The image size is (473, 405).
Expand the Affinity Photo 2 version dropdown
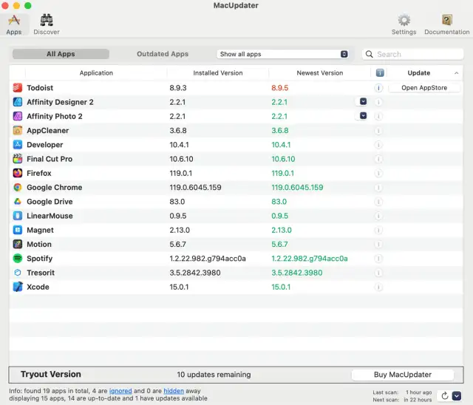coord(363,116)
